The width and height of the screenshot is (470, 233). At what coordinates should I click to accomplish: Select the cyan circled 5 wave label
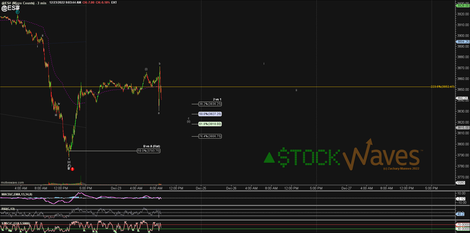click(18, 12)
